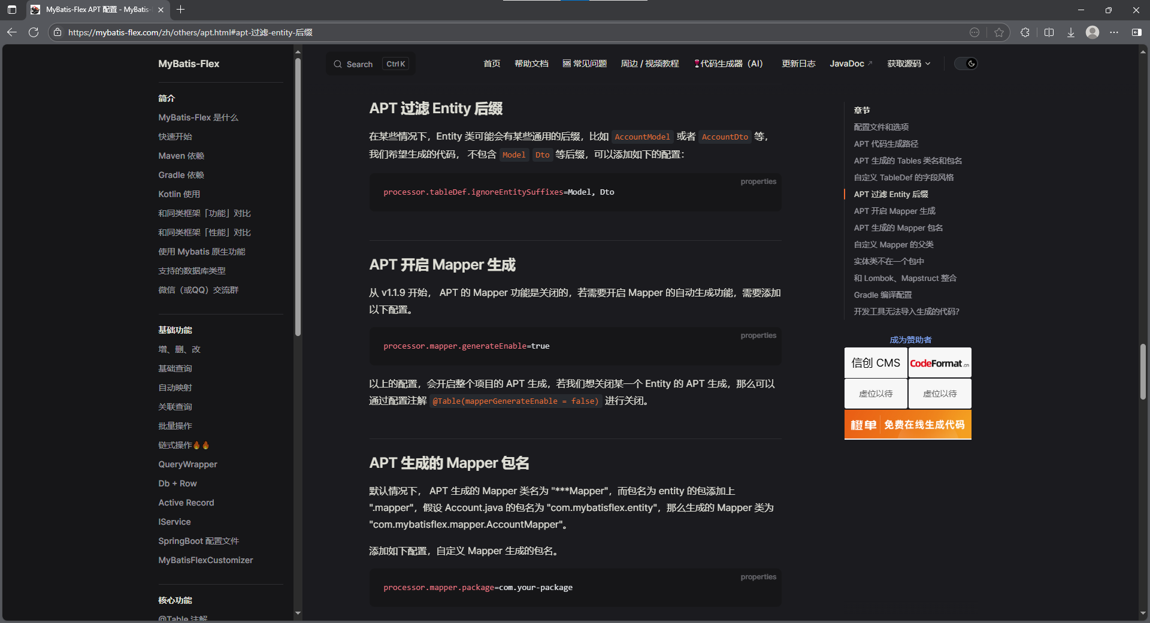The image size is (1150, 623).
Task: Click the back navigation arrow
Action: (x=12, y=32)
